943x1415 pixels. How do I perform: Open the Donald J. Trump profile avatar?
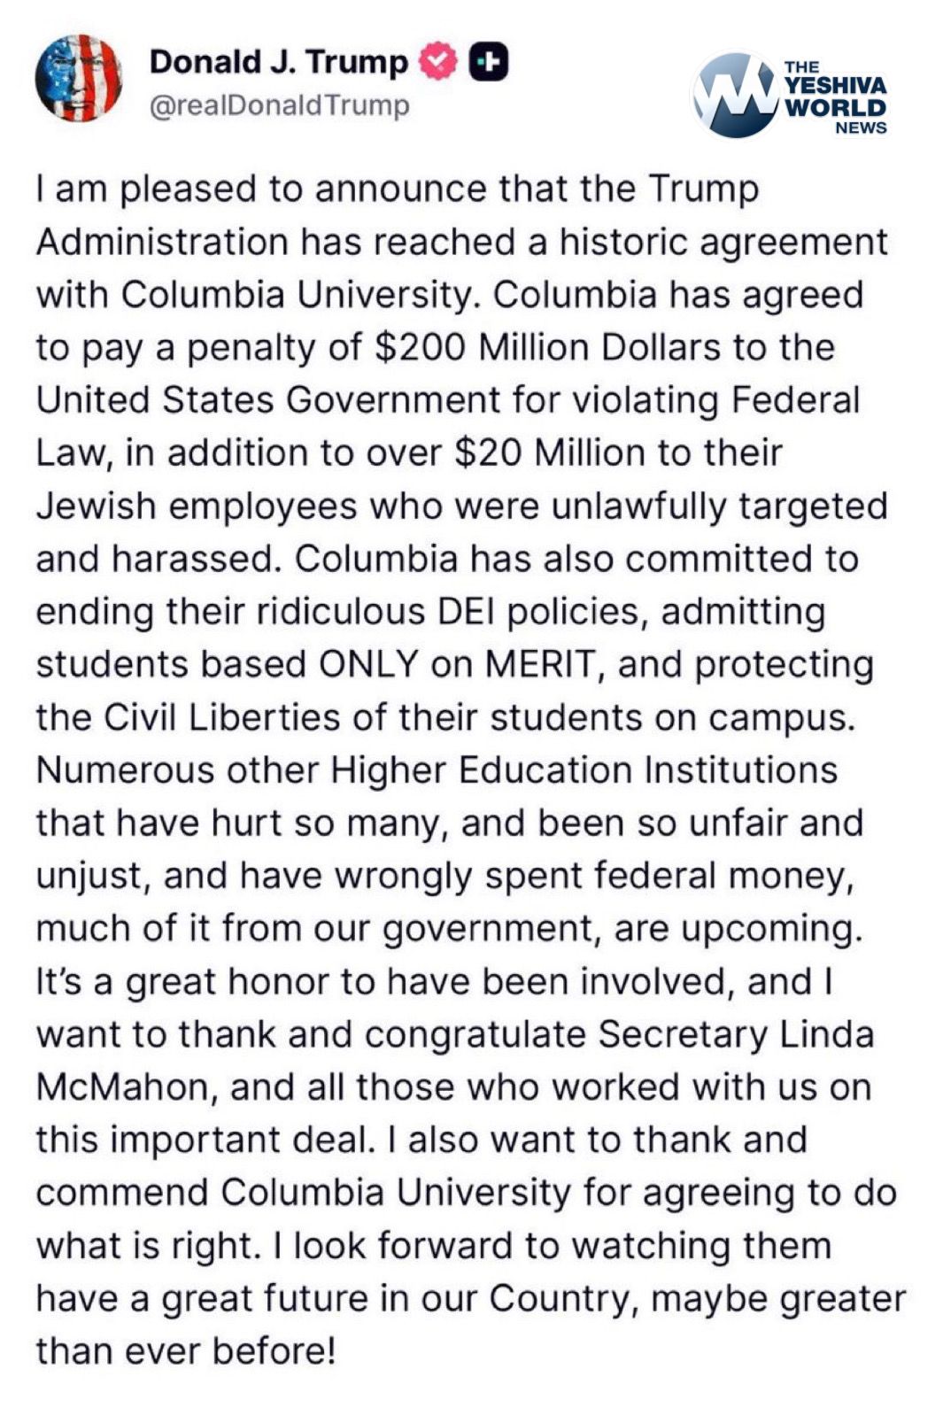click(x=78, y=77)
